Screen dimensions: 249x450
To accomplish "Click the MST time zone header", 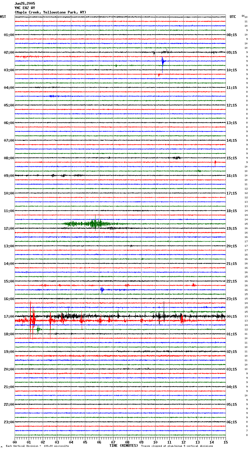I will (x=3, y=17).
